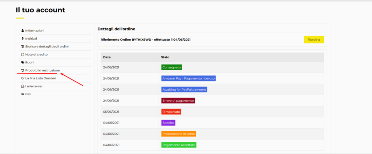Open the Note di credito link

(36, 55)
